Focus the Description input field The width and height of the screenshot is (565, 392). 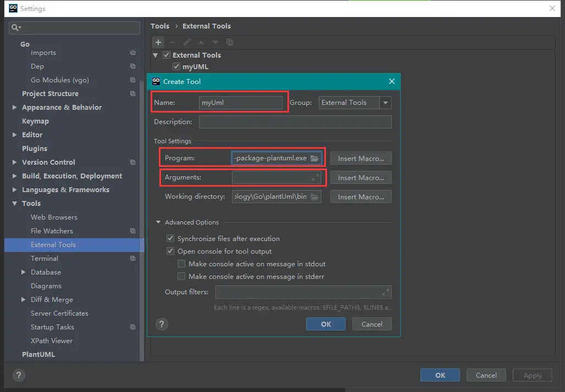click(295, 122)
